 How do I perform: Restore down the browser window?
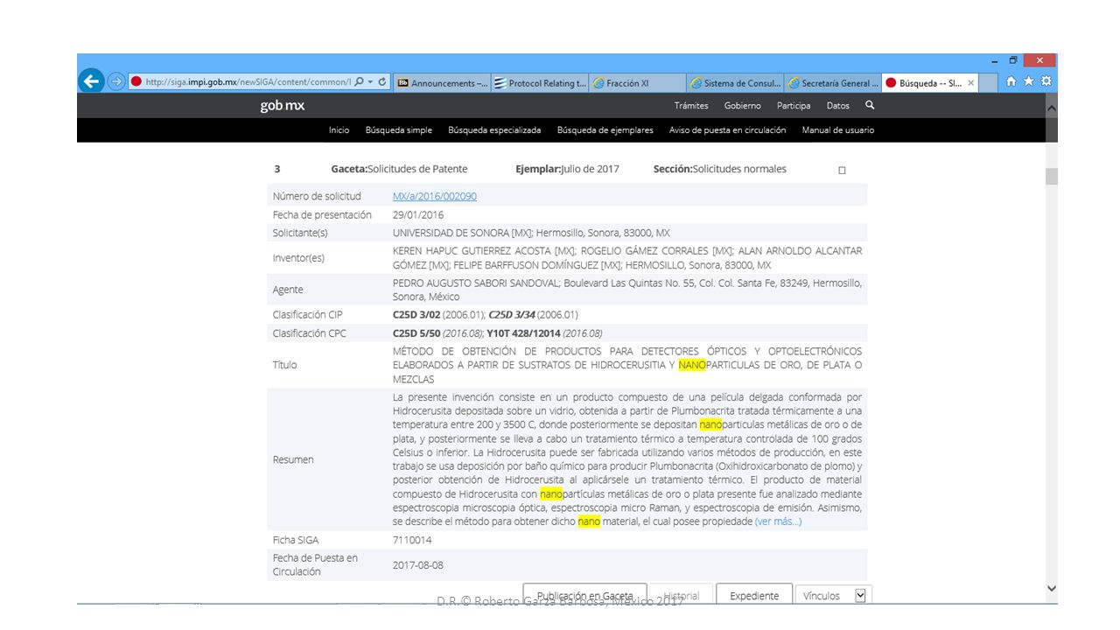coord(1013,60)
